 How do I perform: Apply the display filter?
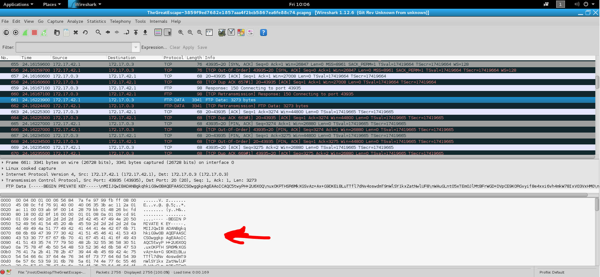(x=188, y=47)
